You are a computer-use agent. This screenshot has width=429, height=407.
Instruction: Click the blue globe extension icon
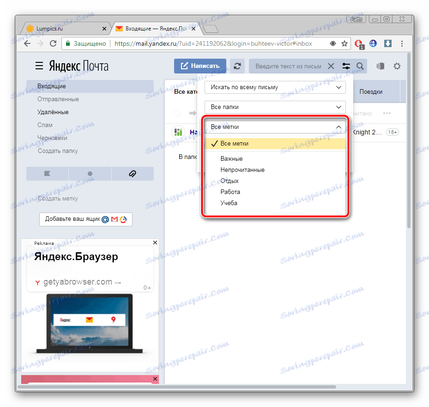(373, 43)
